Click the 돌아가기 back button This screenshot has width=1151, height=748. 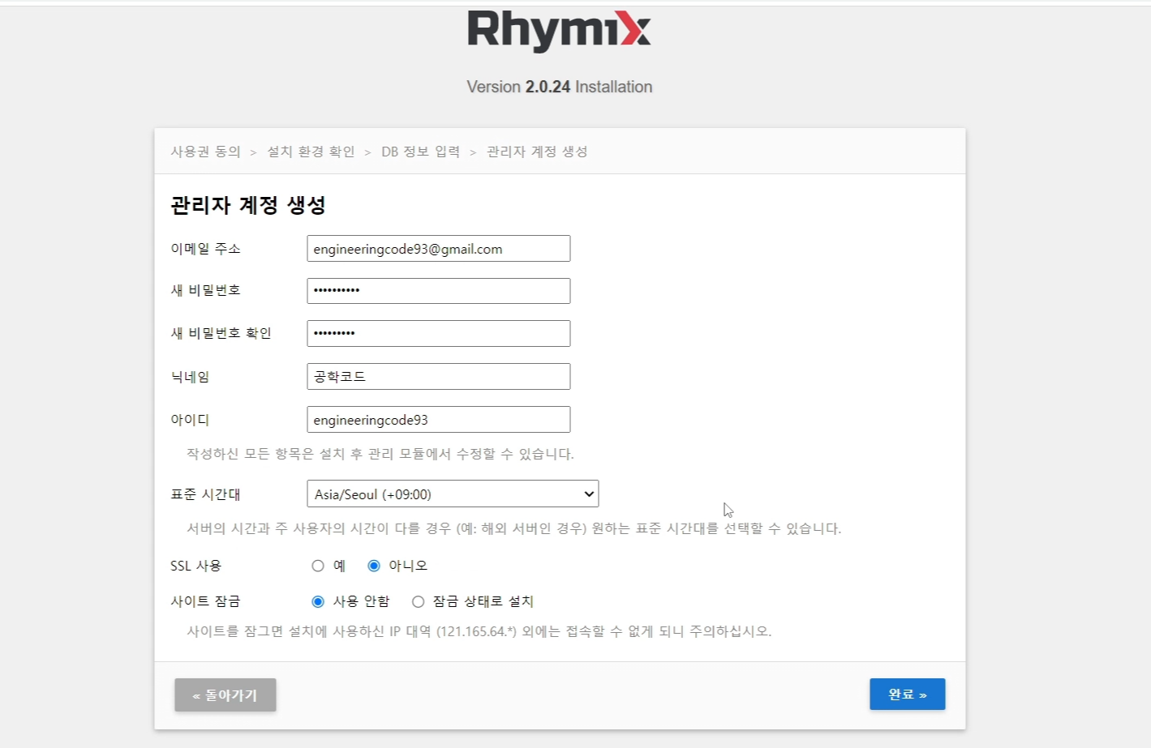(225, 695)
